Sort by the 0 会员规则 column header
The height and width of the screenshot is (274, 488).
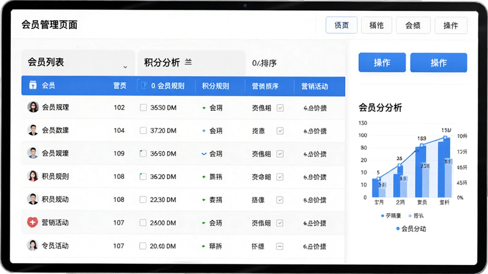[167, 86]
